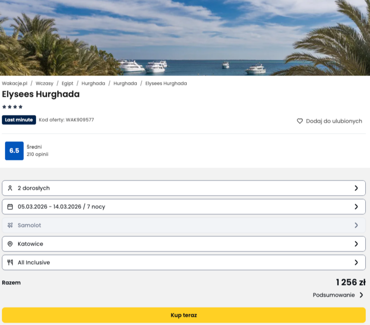Expand Katowice departure chevron
370x325 pixels.
[356, 244]
